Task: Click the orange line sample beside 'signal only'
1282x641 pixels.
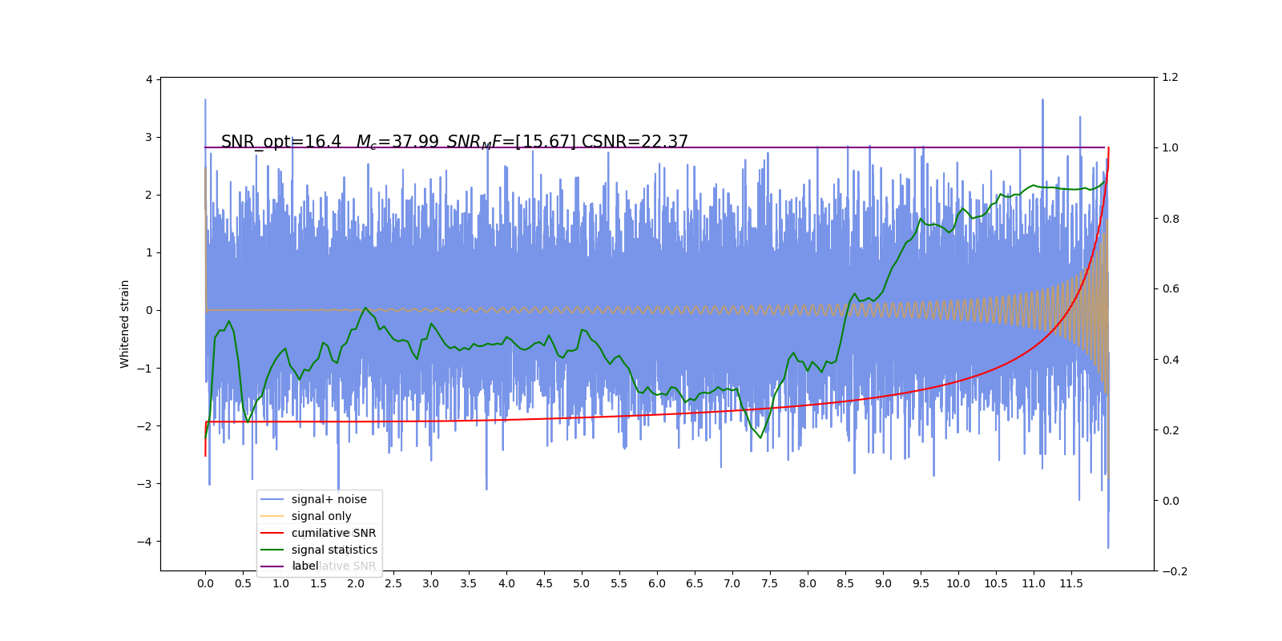Action: click(272, 516)
